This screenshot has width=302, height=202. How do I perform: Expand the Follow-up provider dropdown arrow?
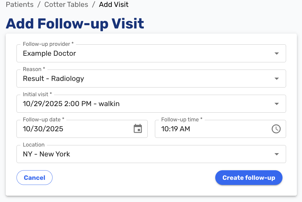click(276, 53)
